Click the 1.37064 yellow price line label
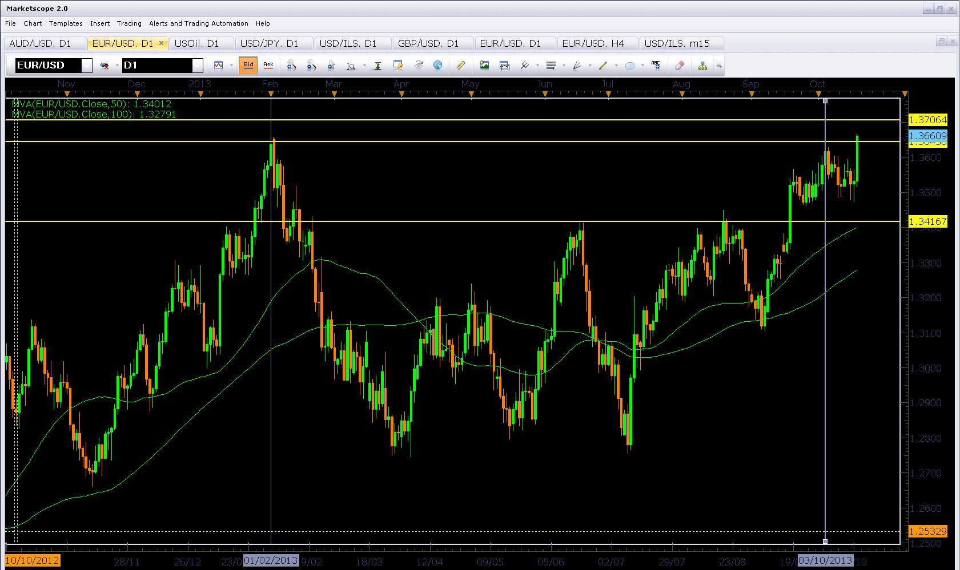 [927, 120]
